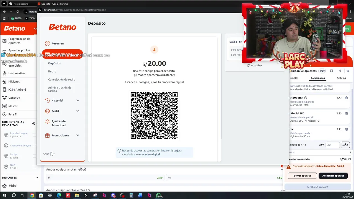Open Virtuales in the main sidebar
Image resolution: width=354 pixels, height=199 pixels.
click(14, 98)
